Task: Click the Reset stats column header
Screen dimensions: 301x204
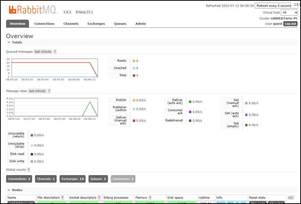Action: 257,197
